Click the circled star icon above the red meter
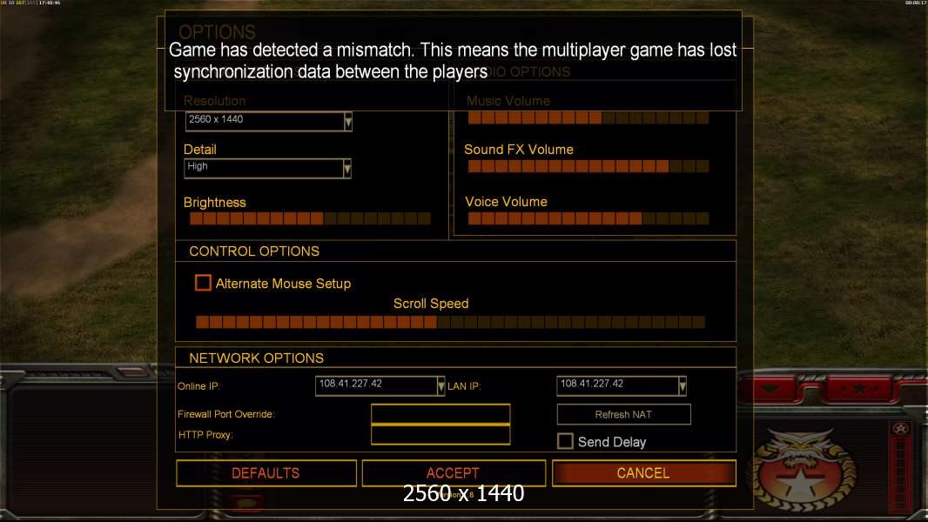The width and height of the screenshot is (928, 522). click(900, 429)
